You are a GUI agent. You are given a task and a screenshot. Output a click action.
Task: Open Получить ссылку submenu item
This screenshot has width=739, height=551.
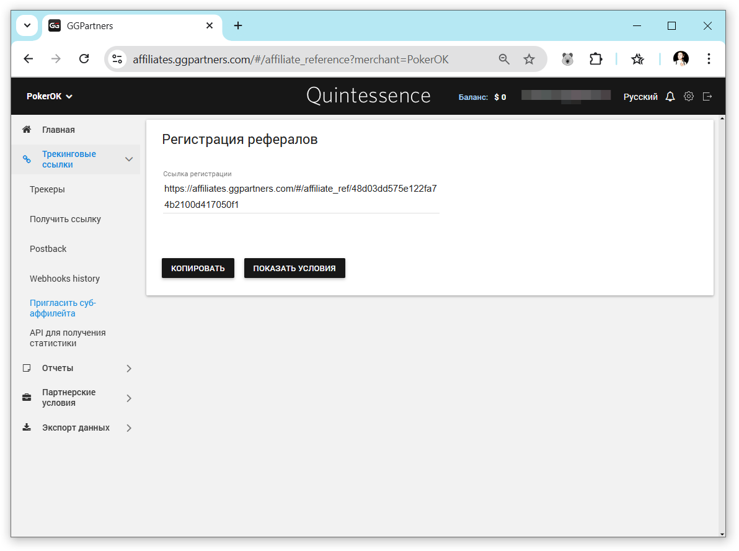point(65,220)
